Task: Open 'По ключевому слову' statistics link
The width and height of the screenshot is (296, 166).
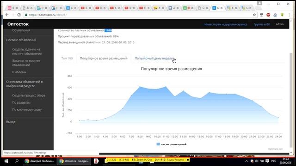Action: click(27, 110)
